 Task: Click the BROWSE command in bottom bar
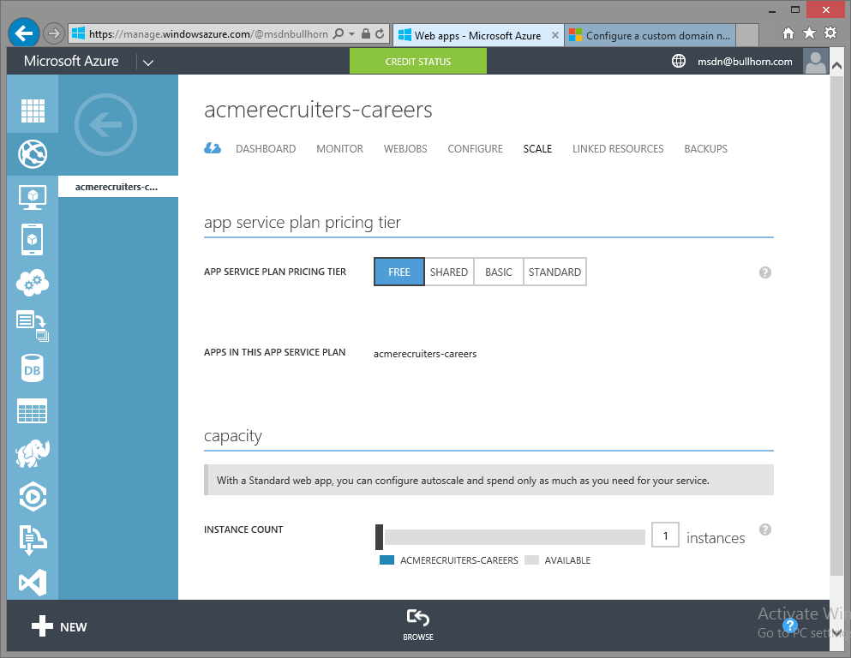coord(418,625)
